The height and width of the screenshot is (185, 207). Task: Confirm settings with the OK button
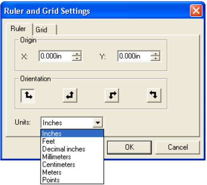129,147
